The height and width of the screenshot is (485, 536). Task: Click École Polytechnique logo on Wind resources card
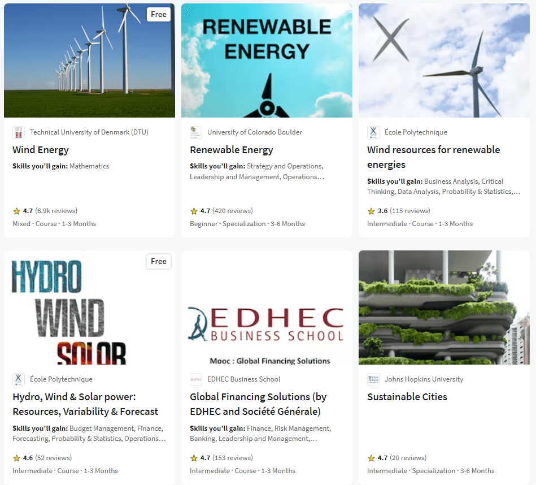coord(373,132)
